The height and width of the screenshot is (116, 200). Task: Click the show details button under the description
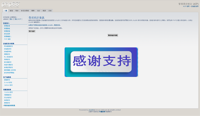point(32,31)
